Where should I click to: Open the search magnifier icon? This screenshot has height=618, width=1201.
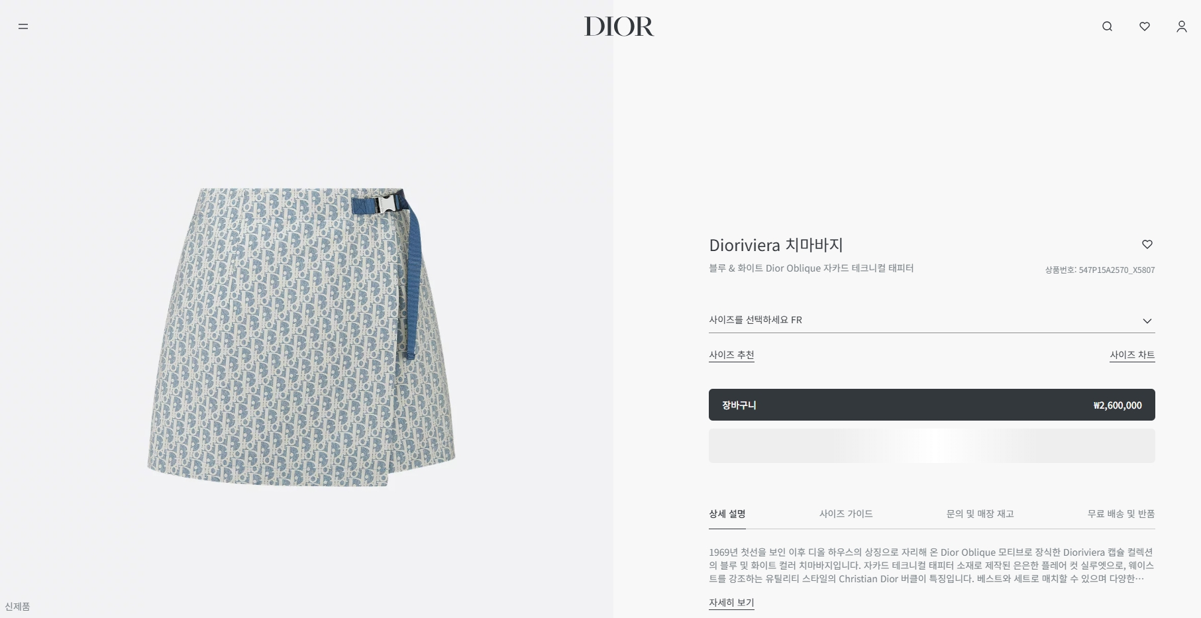(x=1107, y=26)
